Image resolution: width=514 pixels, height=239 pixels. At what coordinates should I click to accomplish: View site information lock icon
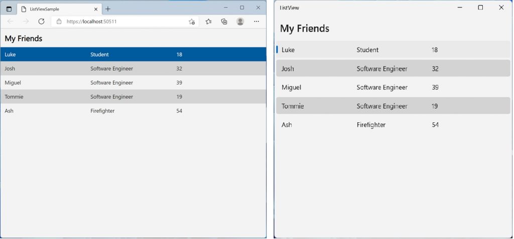[59, 22]
